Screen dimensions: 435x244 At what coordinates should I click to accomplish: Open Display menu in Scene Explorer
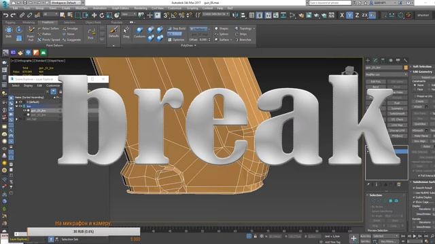coord(28,85)
